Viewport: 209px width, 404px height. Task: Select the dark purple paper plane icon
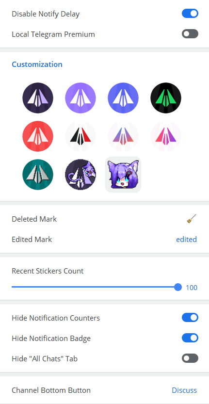pyautogui.click(x=38, y=98)
